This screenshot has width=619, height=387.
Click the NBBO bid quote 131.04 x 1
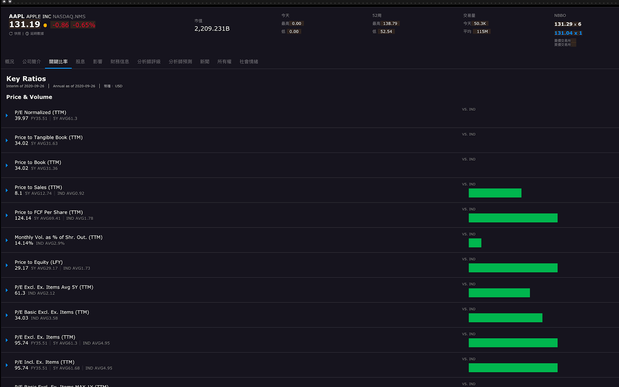click(x=568, y=33)
